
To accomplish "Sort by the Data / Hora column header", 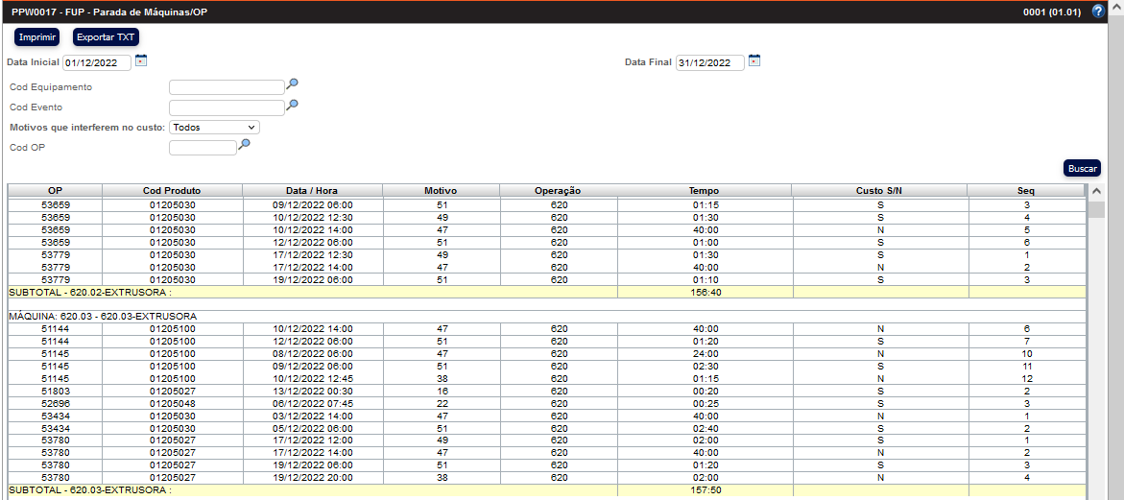I will click(312, 191).
